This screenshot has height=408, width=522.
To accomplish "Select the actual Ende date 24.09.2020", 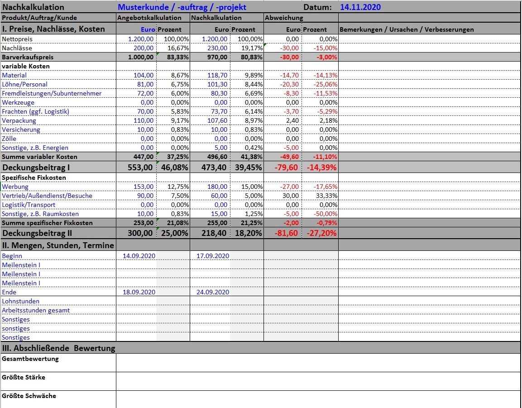I will tap(213, 292).
